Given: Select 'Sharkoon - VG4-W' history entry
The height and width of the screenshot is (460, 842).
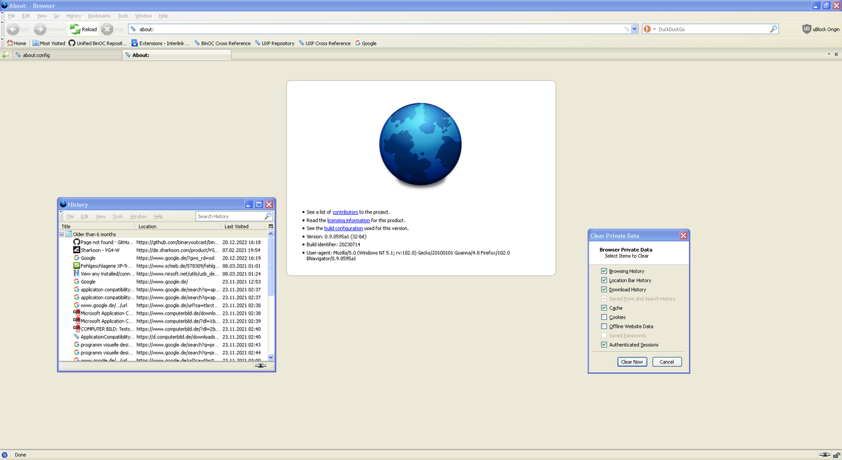Looking at the screenshot, I should point(164,250).
